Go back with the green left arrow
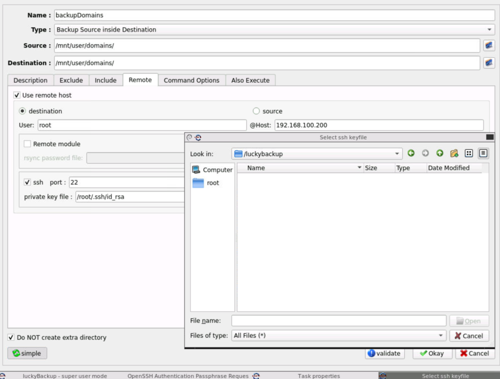Screen dimensions: 500x379 pyautogui.click(x=411, y=153)
